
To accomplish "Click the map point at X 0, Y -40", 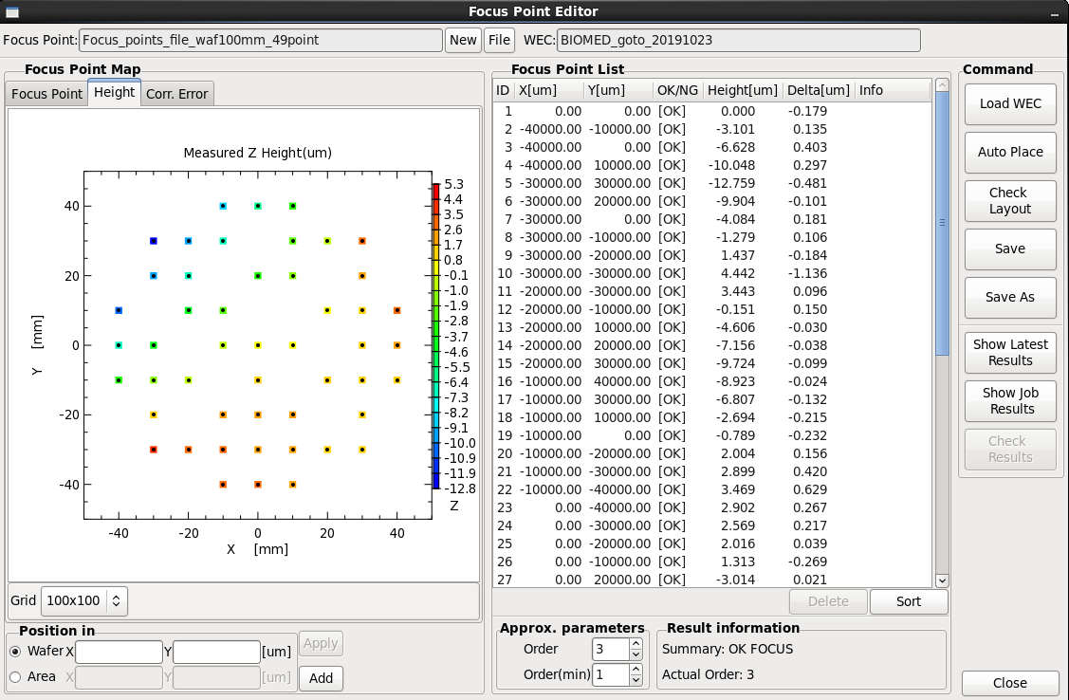I will (258, 485).
